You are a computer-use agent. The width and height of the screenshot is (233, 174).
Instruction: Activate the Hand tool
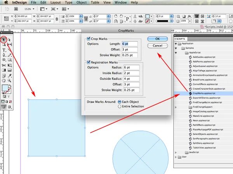click(4, 80)
